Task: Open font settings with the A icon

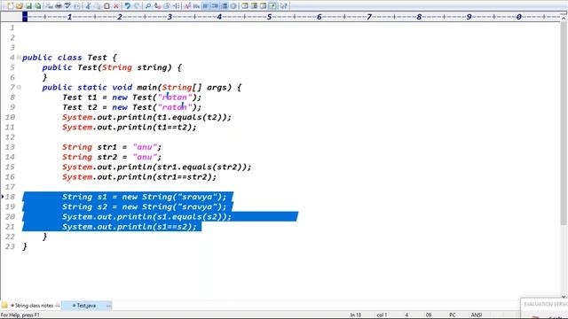Action: 187,6
